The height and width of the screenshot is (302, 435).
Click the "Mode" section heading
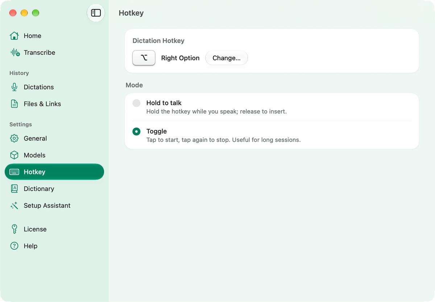(134, 85)
